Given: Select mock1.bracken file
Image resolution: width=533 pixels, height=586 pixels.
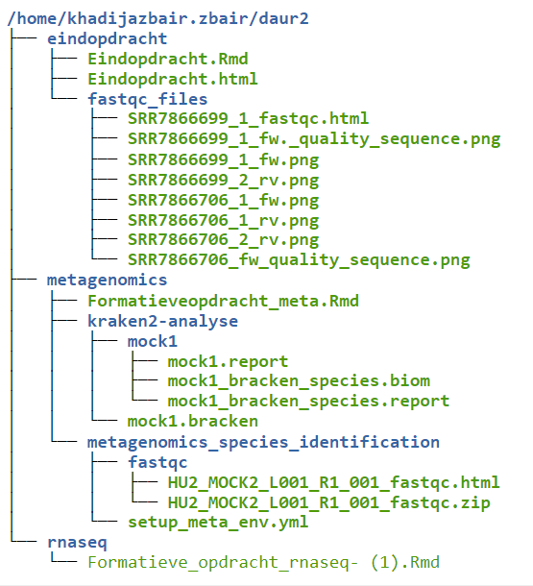Looking at the screenshot, I should click(193, 421).
